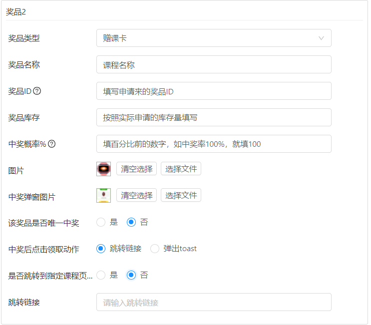Select 是 for 是否跳转到指定课程页
The height and width of the screenshot is (325, 371).
pyautogui.click(x=101, y=275)
